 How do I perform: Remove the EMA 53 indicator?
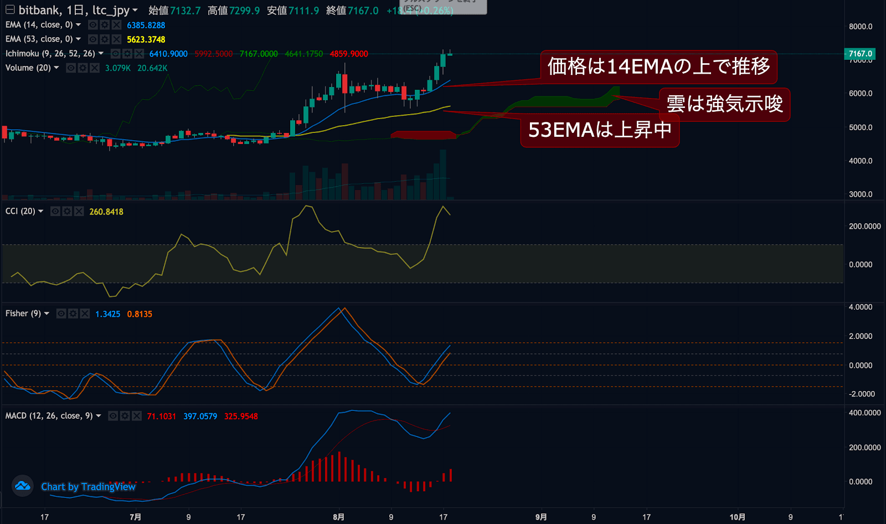(x=116, y=39)
